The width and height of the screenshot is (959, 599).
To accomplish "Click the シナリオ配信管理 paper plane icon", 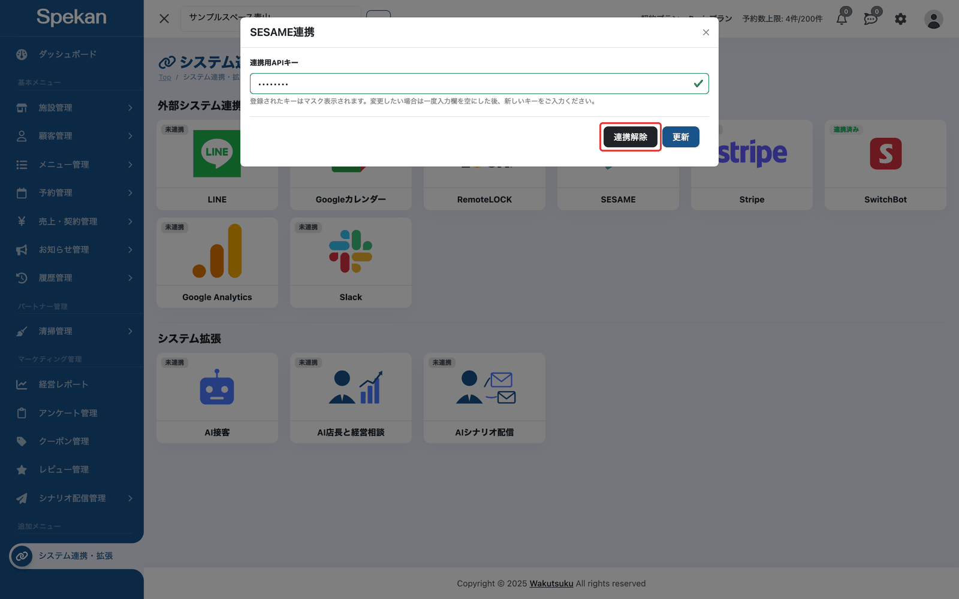I will 22,498.
